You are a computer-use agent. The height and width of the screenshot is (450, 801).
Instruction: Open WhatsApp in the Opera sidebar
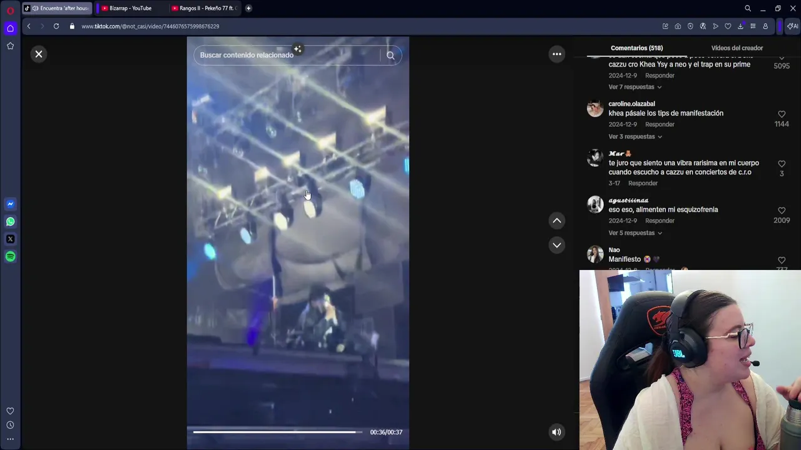(10, 221)
